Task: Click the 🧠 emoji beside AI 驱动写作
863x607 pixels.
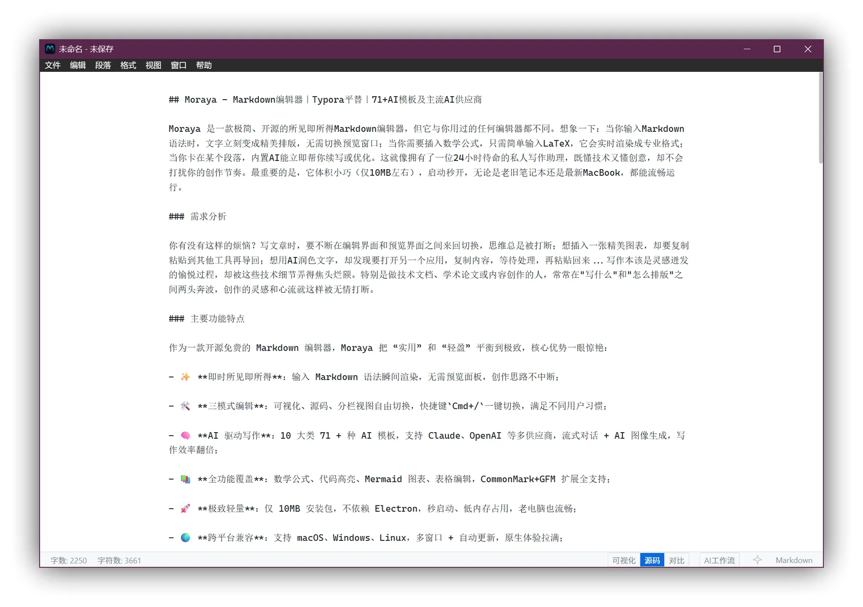Action: tap(185, 435)
